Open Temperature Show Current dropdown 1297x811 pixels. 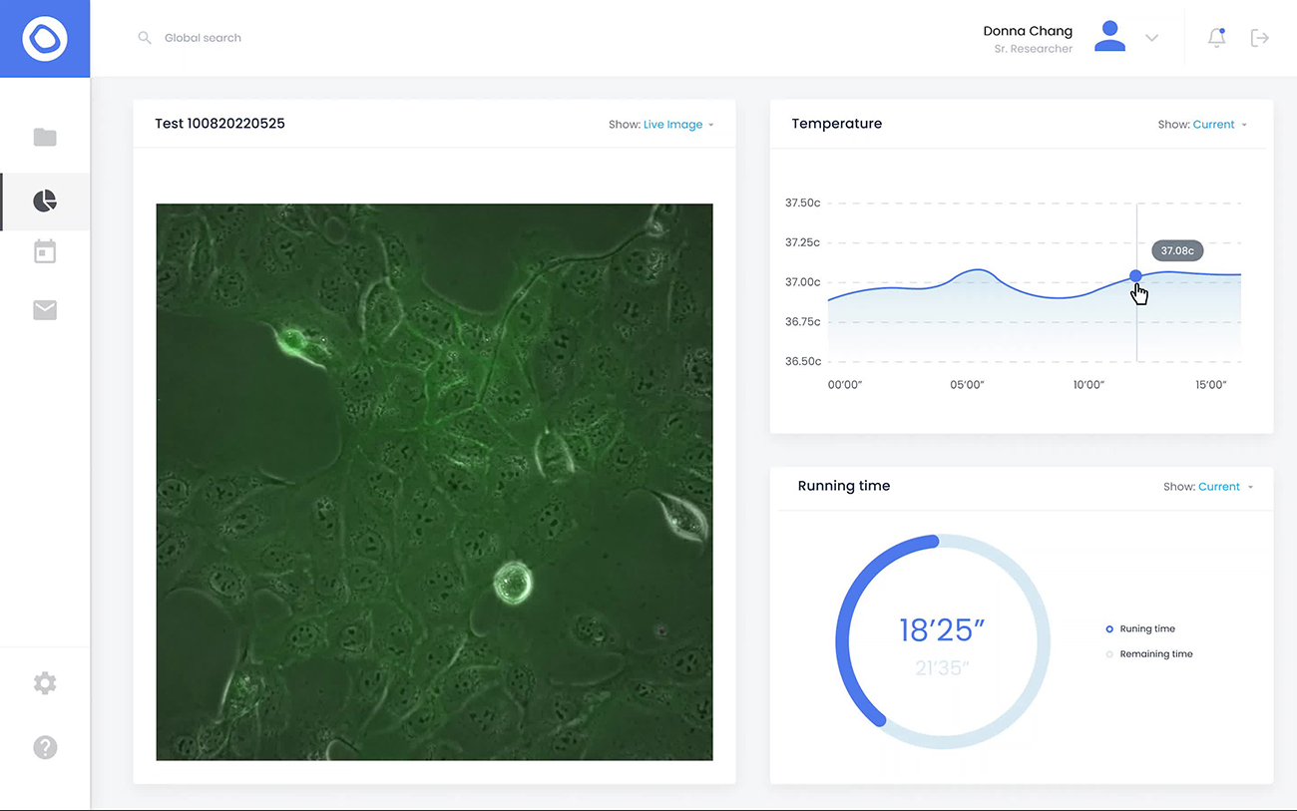click(x=1202, y=125)
